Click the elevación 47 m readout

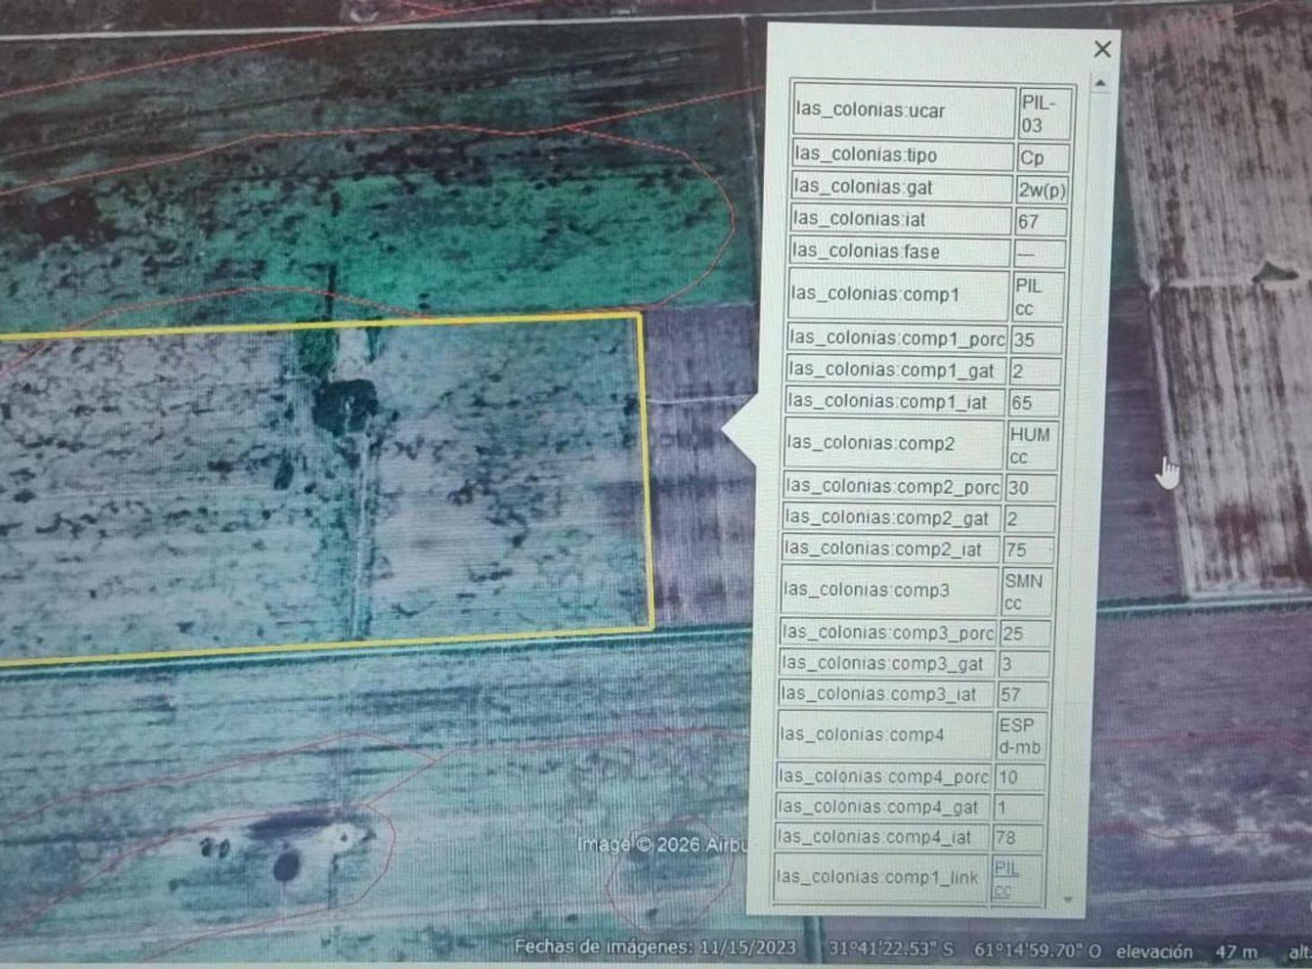pyautogui.click(x=1187, y=951)
